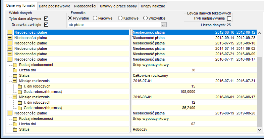Click the 108,0000 hours value
264x139 pixels.
pos(188,92)
